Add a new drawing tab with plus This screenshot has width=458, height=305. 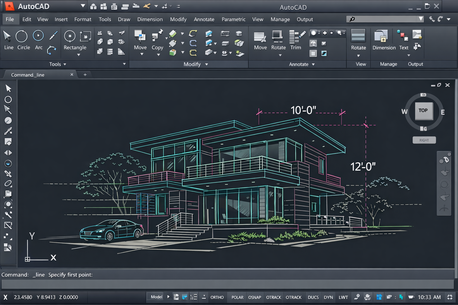pos(85,75)
